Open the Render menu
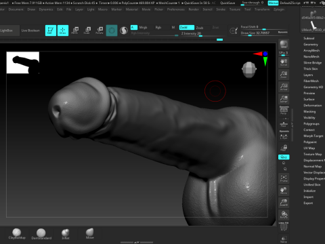 [194, 9]
